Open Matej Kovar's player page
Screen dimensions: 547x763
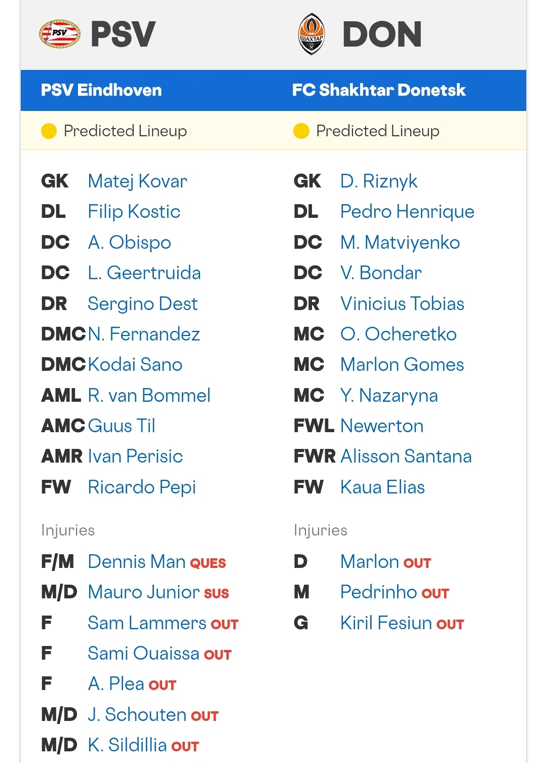pyautogui.click(x=137, y=181)
